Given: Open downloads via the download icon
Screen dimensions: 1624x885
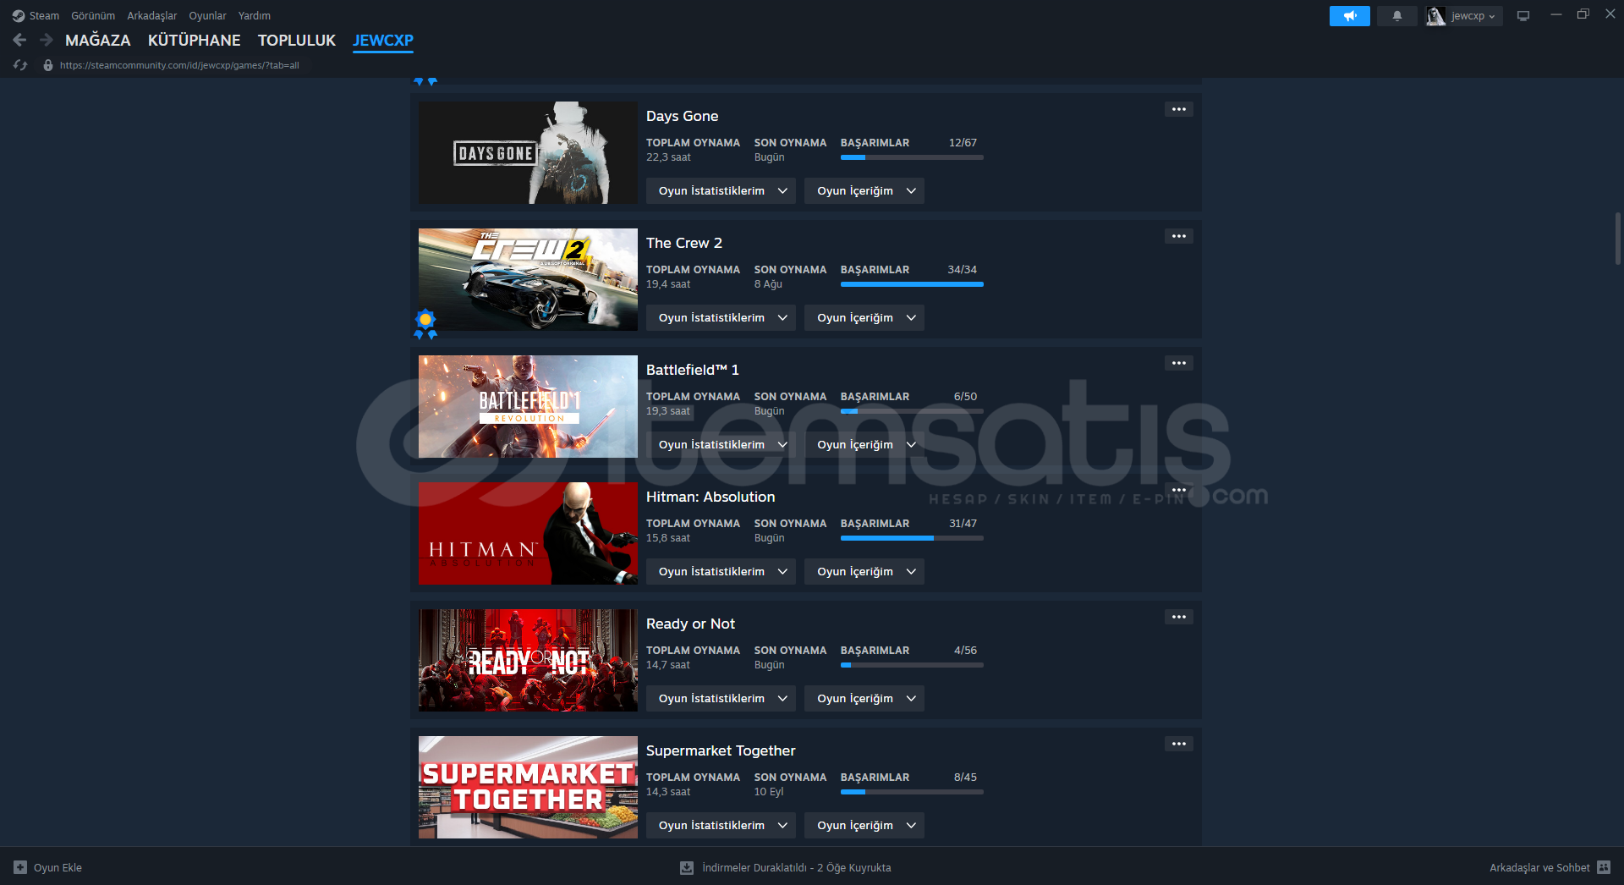Looking at the screenshot, I should [x=687, y=867].
